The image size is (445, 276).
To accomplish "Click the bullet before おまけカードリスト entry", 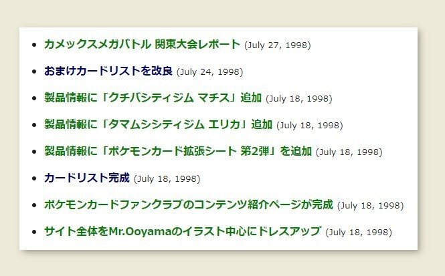I will click(34, 72).
